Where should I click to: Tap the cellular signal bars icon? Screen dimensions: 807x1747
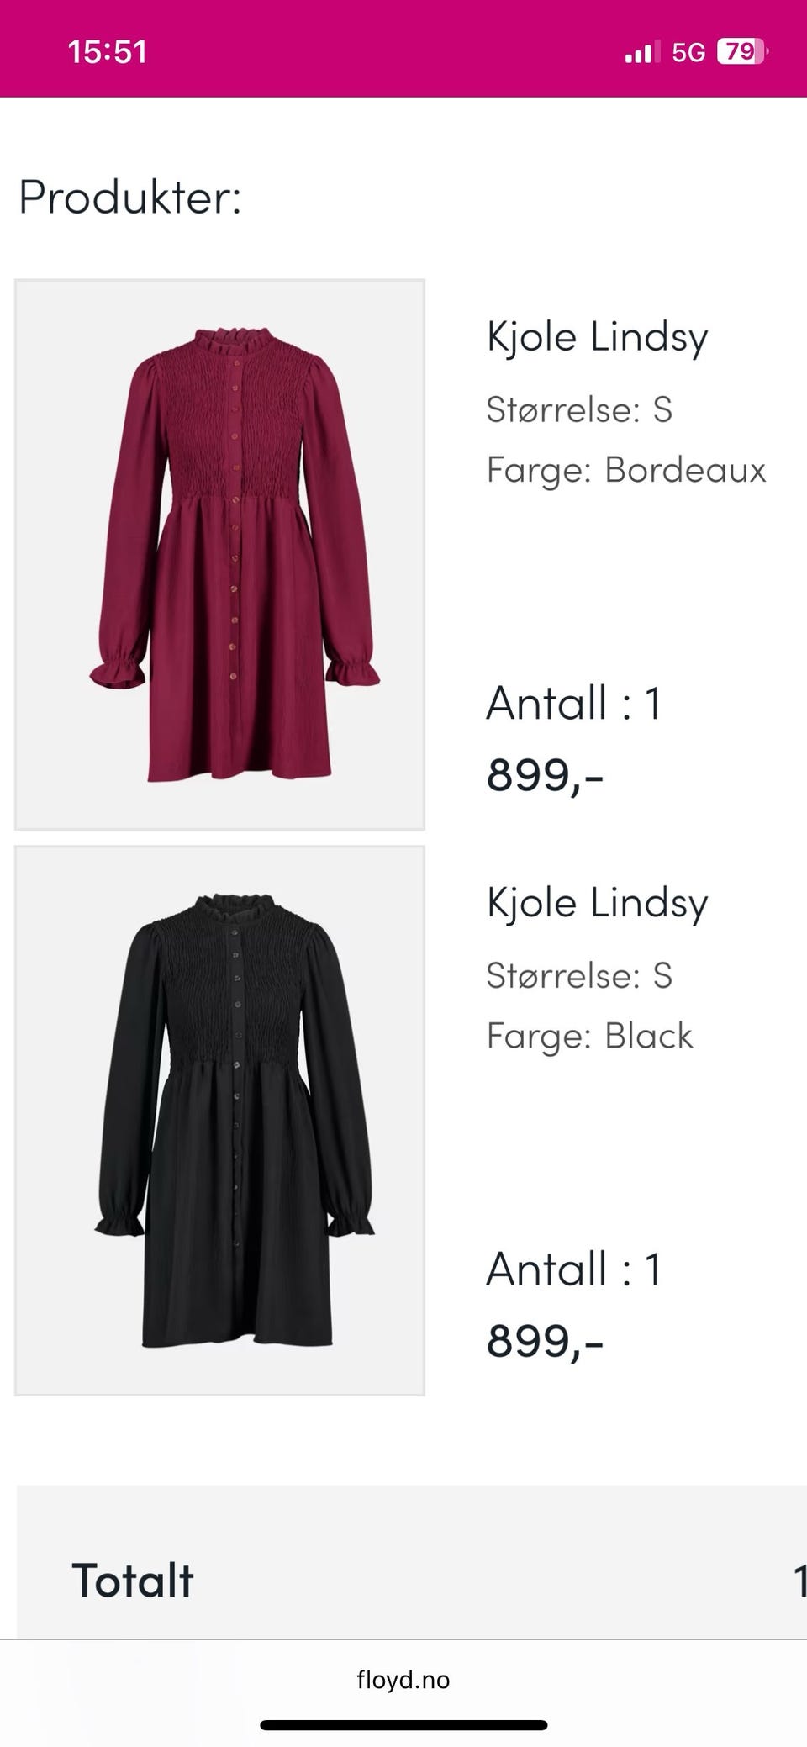638,53
